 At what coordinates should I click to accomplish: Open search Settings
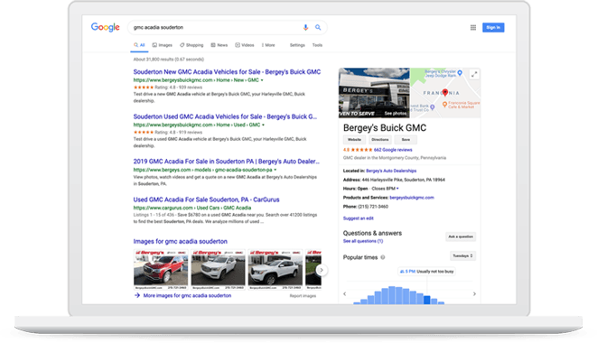297,45
